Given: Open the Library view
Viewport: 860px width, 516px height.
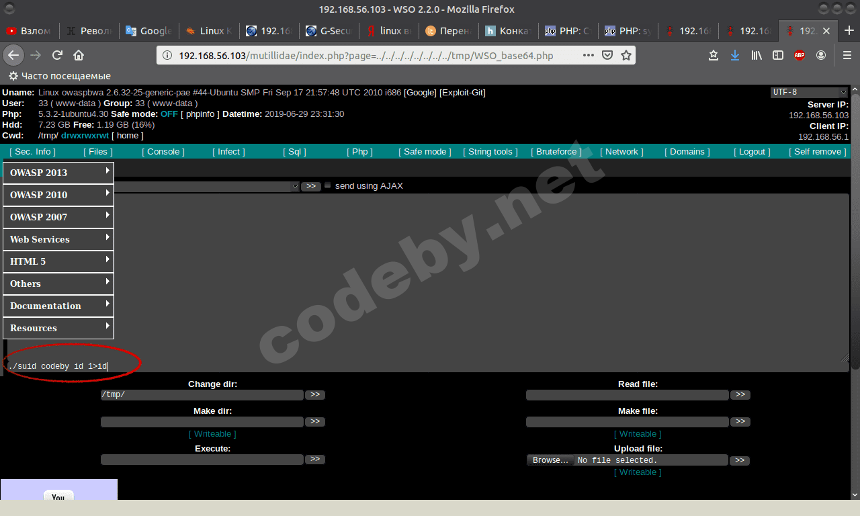Looking at the screenshot, I should pyautogui.click(x=757, y=55).
